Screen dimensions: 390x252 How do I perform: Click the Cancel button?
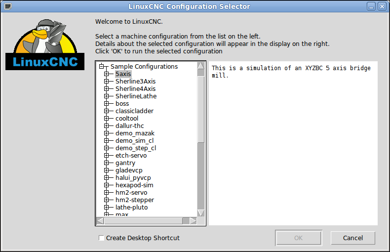[352, 238]
